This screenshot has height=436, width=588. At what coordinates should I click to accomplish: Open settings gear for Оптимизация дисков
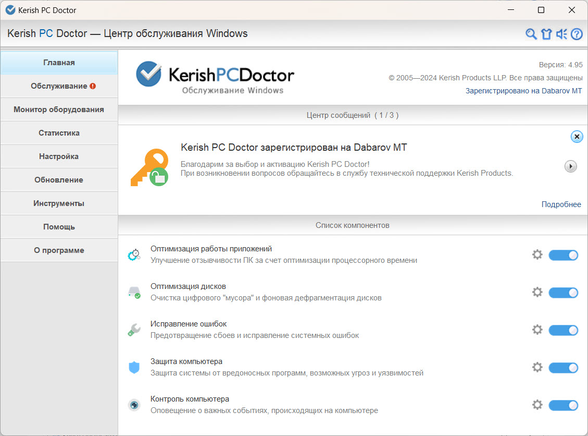tap(537, 292)
